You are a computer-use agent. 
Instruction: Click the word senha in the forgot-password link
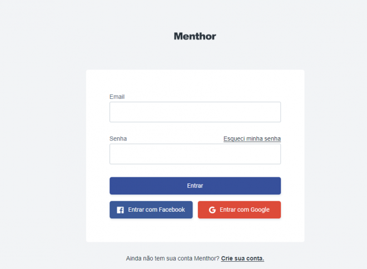click(x=272, y=138)
